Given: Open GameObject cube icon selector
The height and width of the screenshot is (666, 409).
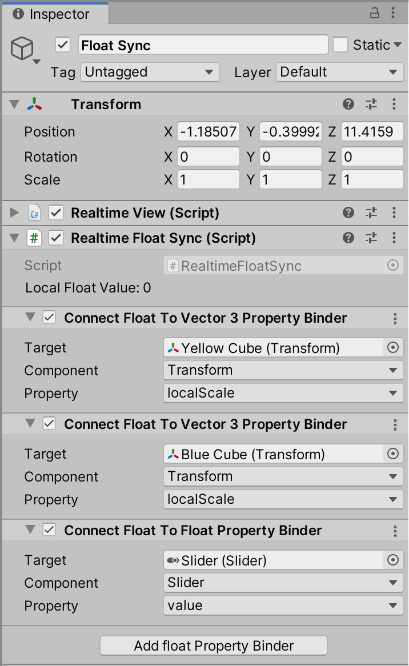Looking at the screenshot, I should [25, 49].
